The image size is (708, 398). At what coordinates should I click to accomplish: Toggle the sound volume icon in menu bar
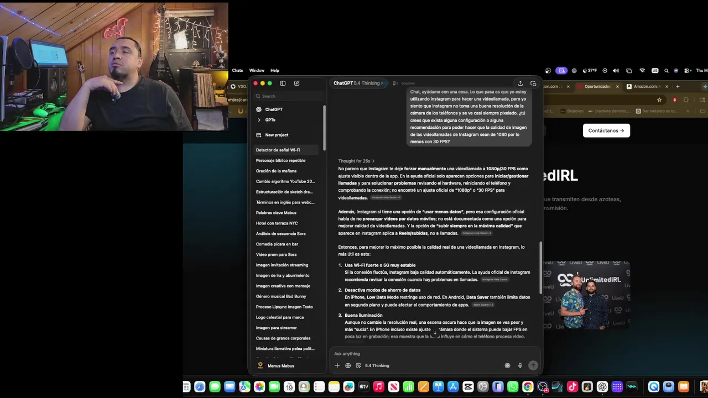616,71
